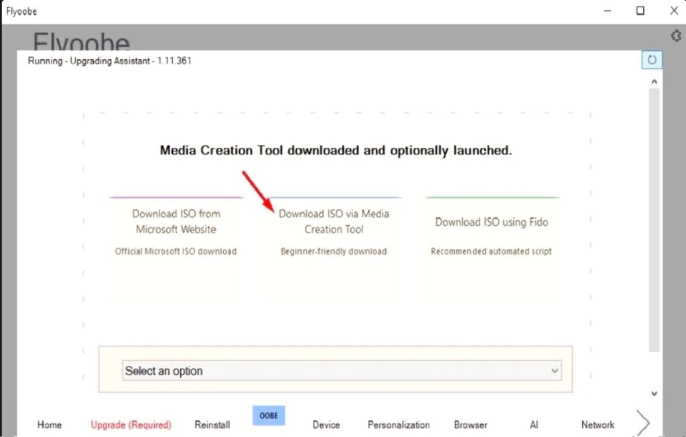
Task: Switch to the Upgrade (Required) tab
Action: click(x=131, y=424)
